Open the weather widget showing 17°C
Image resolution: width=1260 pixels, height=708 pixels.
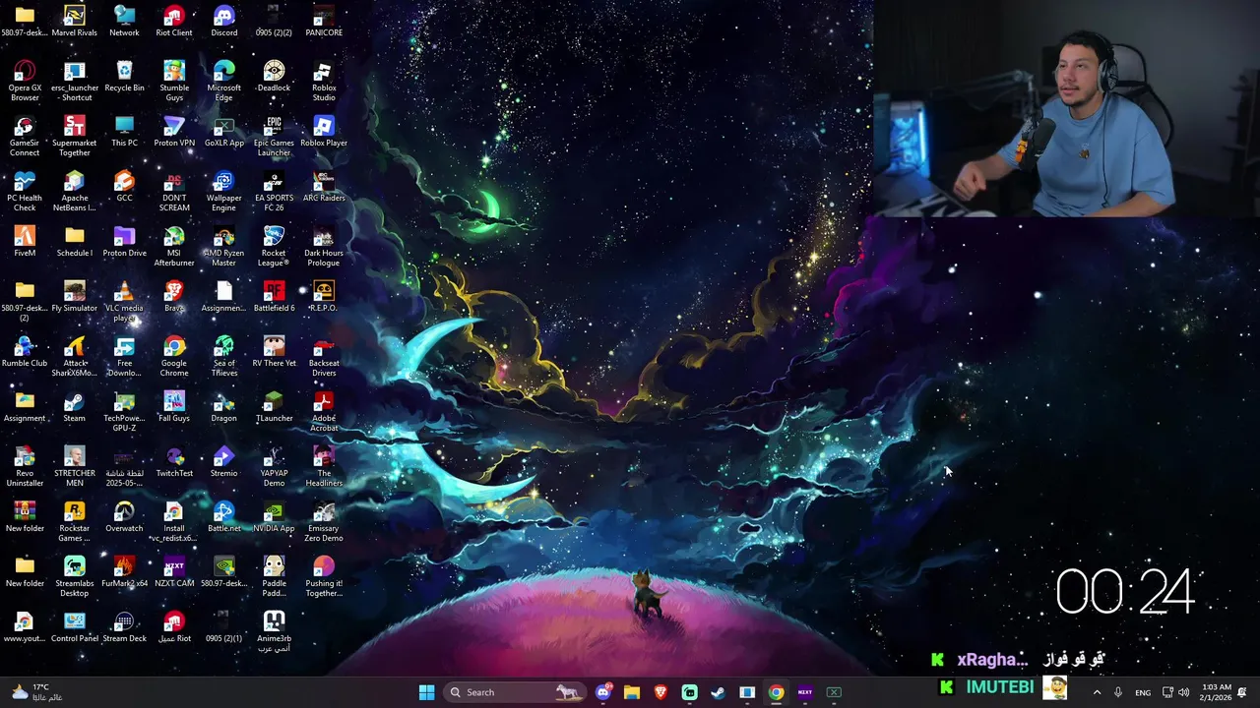point(35,692)
